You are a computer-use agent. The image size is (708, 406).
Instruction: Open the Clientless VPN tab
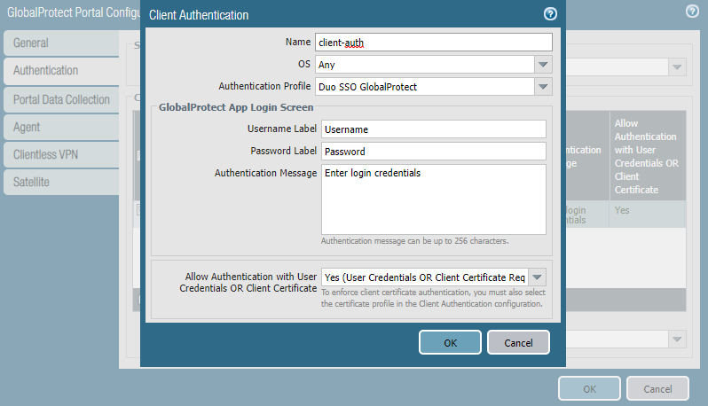click(61, 155)
